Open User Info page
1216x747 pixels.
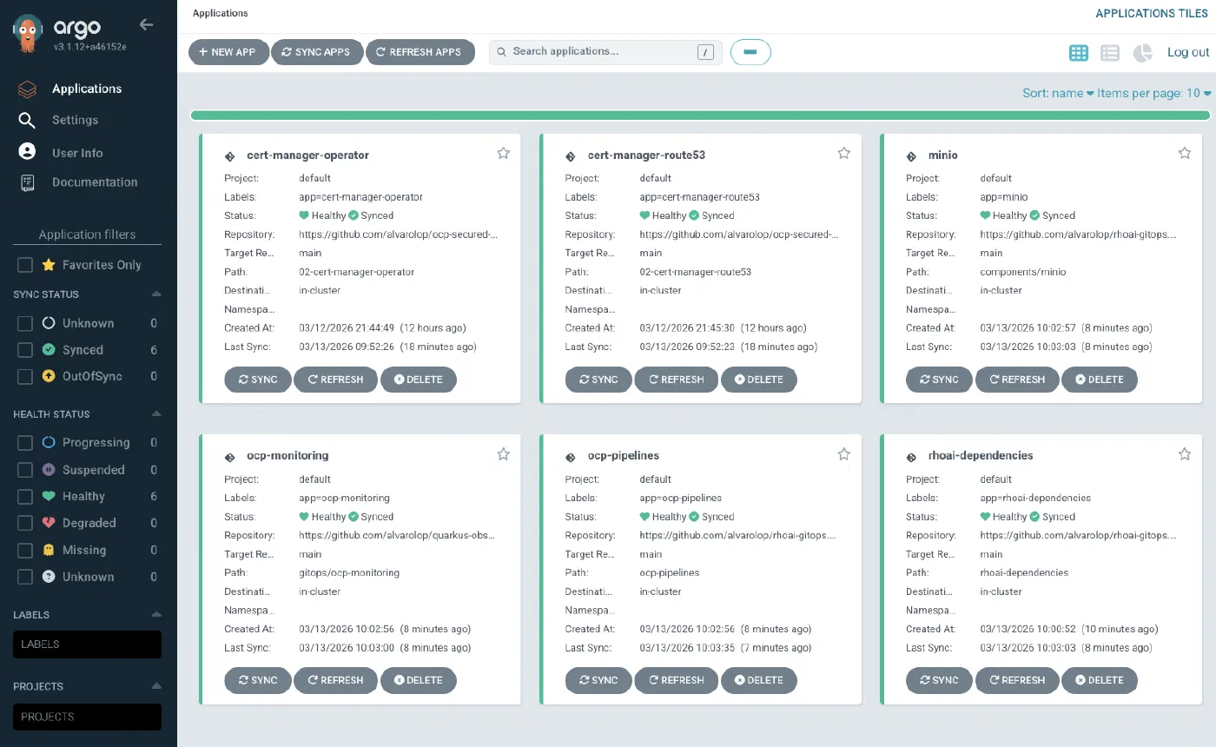pos(77,153)
